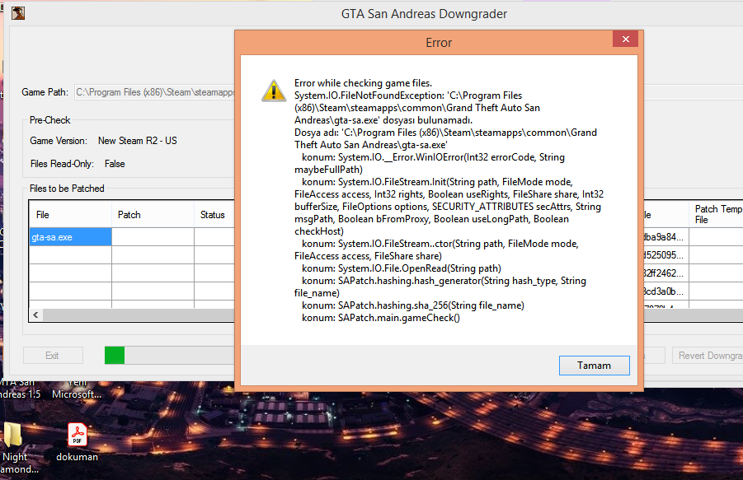
Task: Click the Status column header
Action: click(214, 215)
